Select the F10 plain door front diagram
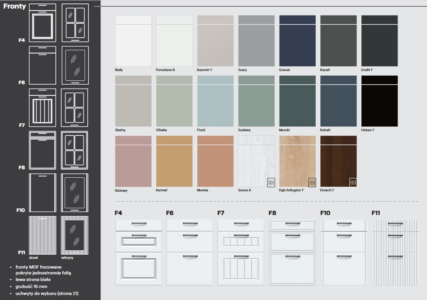 pyautogui.click(x=43, y=192)
